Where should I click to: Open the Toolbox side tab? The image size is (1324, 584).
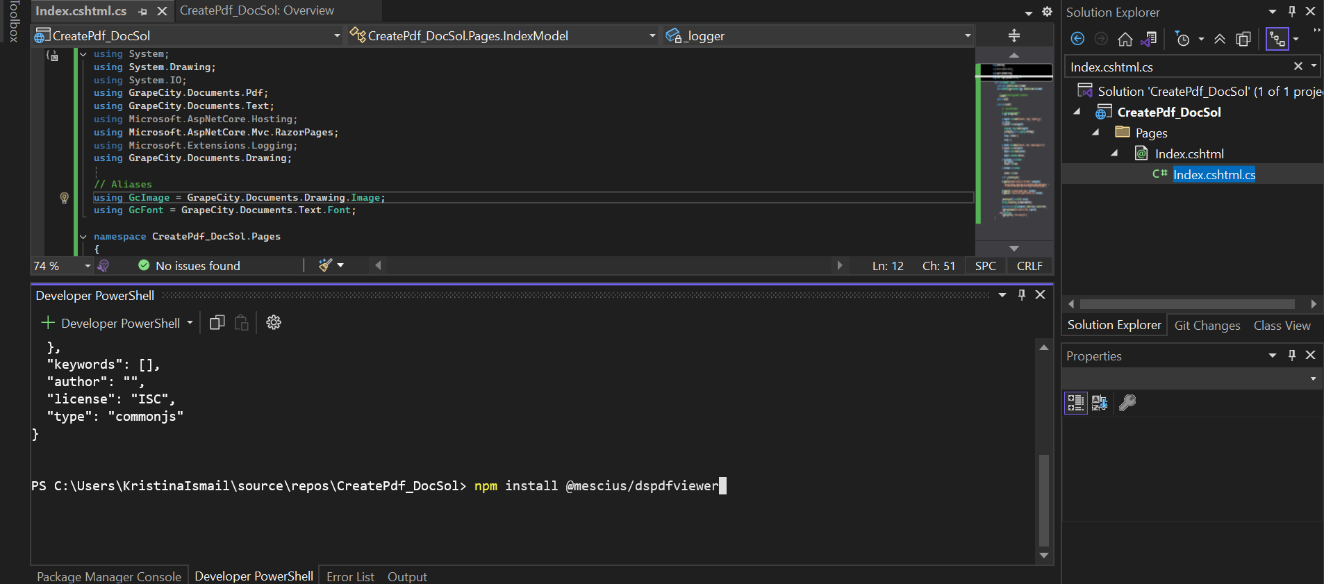(13, 22)
